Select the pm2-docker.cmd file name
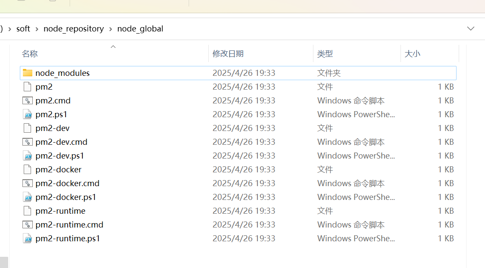The image size is (485, 268). tap(67, 183)
